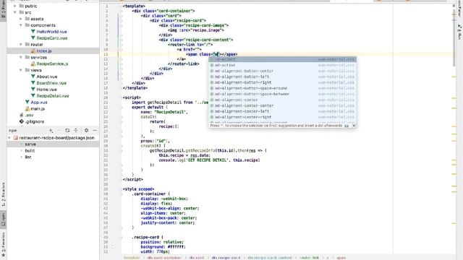Remove the selected package.json from the npm panel
The width and height of the screenshot is (463, 260).
59,130
